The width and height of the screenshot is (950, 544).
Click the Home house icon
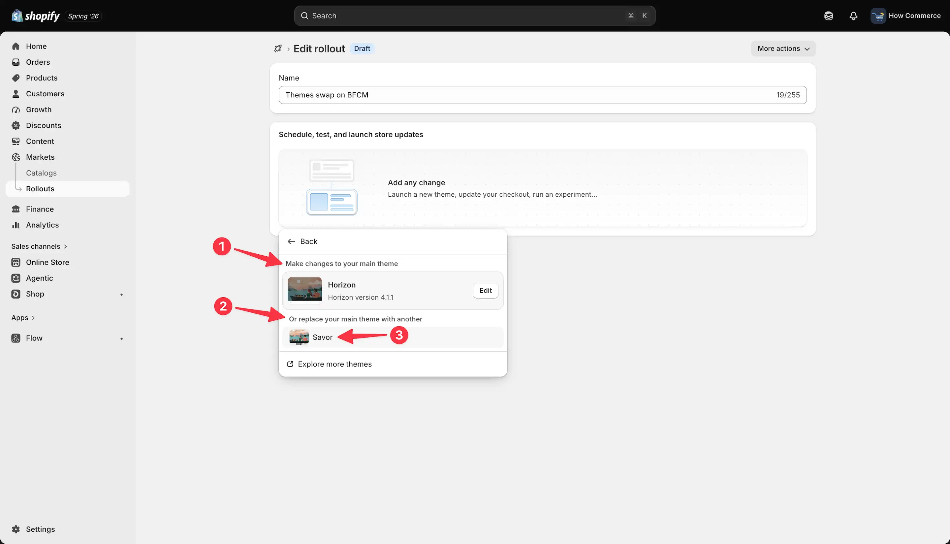[x=16, y=46]
